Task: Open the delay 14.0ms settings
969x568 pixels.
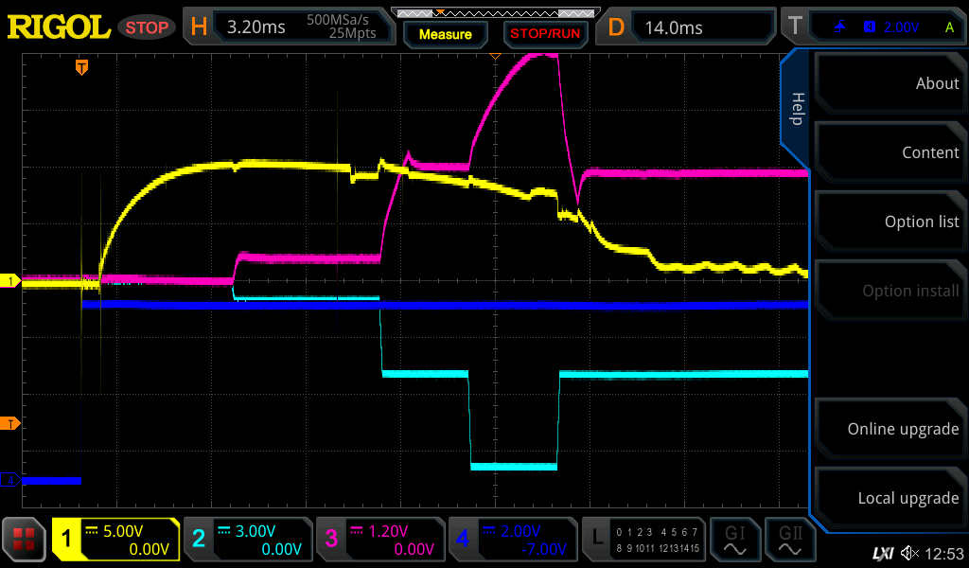Action: [689, 27]
